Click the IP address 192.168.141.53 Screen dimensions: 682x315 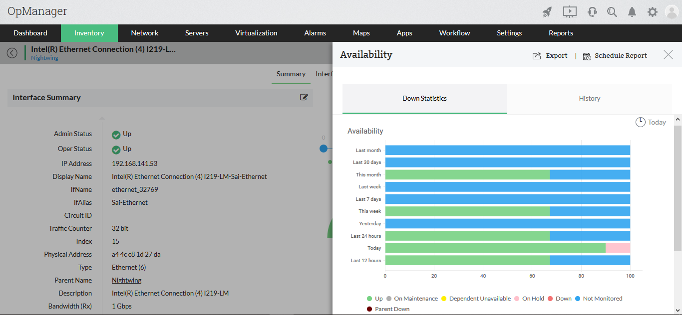pyautogui.click(x=134, y=163)
